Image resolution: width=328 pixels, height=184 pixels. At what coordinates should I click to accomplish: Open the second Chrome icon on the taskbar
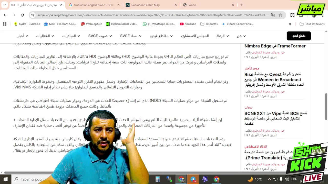point(217,179)
